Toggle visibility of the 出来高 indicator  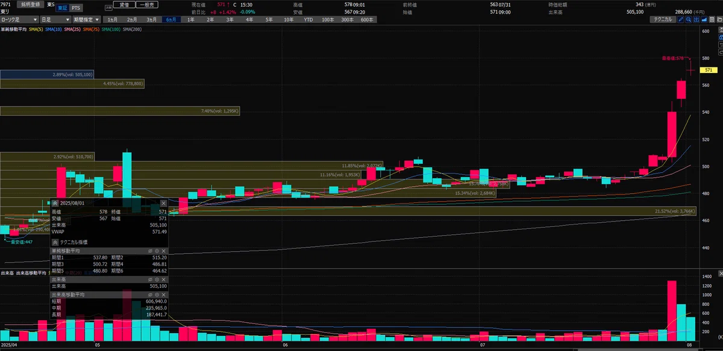point(150,279)
